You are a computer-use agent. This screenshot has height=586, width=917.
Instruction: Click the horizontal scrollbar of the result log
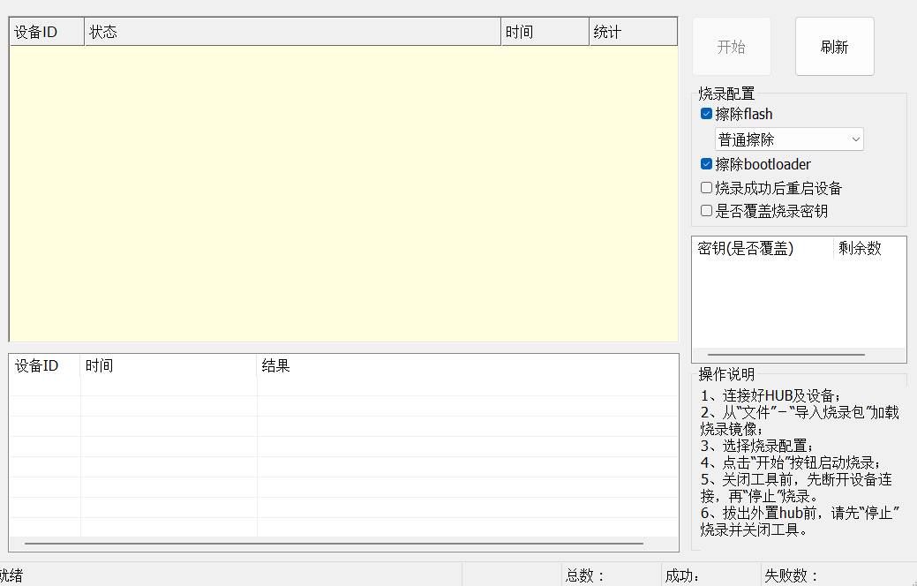coord(334,544)
